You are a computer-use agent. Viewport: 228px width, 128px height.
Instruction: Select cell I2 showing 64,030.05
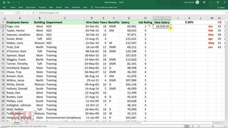[162, 26]
